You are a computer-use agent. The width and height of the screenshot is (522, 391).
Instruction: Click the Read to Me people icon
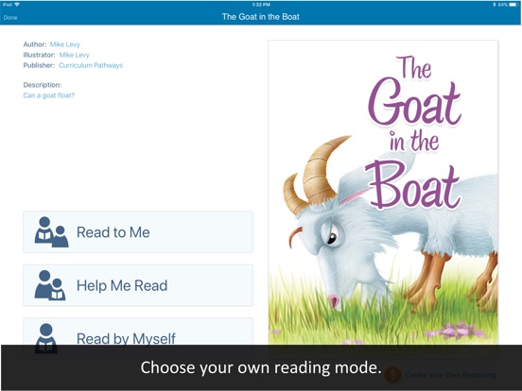(51, 232)
